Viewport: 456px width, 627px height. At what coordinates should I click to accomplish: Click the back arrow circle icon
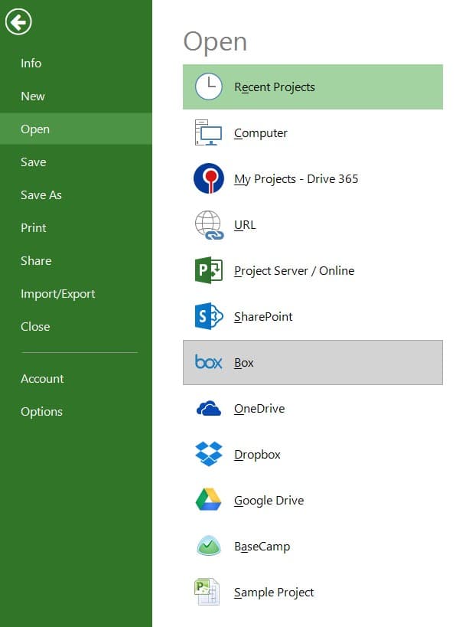click(x=18, y=21)
